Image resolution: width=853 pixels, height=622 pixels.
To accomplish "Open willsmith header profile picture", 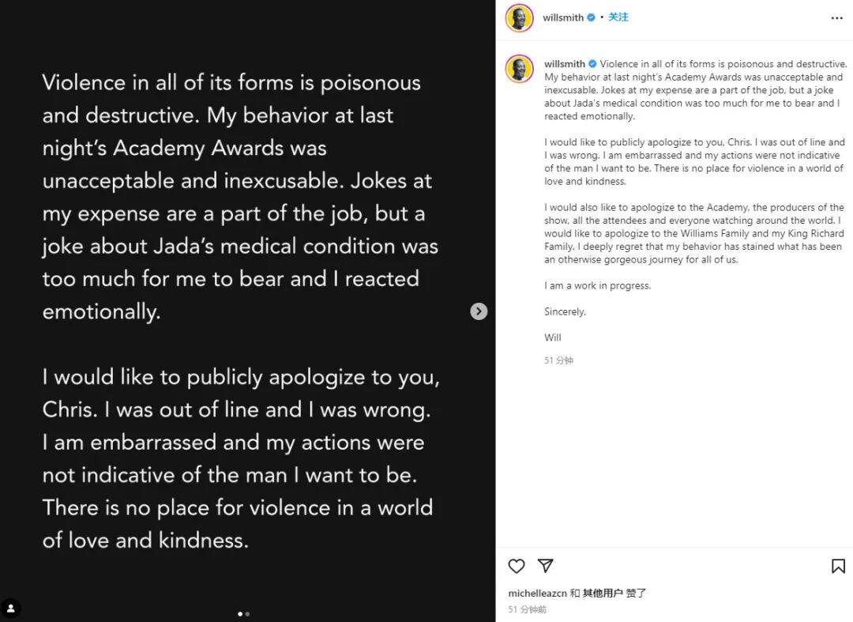I will (520, 18).
